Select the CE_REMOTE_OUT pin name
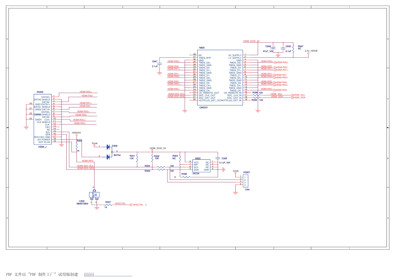 pyautogui.click(x=209, y=93)
